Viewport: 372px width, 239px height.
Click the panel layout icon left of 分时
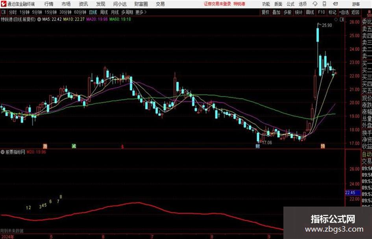coord(4,12)
